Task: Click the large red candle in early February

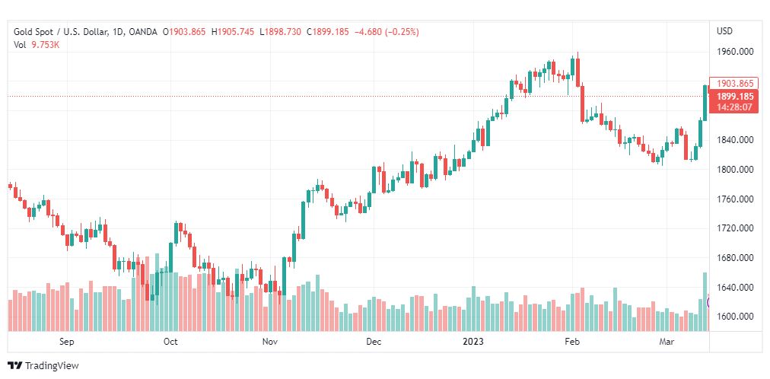Action: tap(582, 104)
